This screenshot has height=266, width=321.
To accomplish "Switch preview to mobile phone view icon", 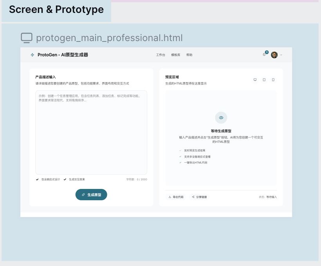I will pyautogui.click(x=273, y=80).
